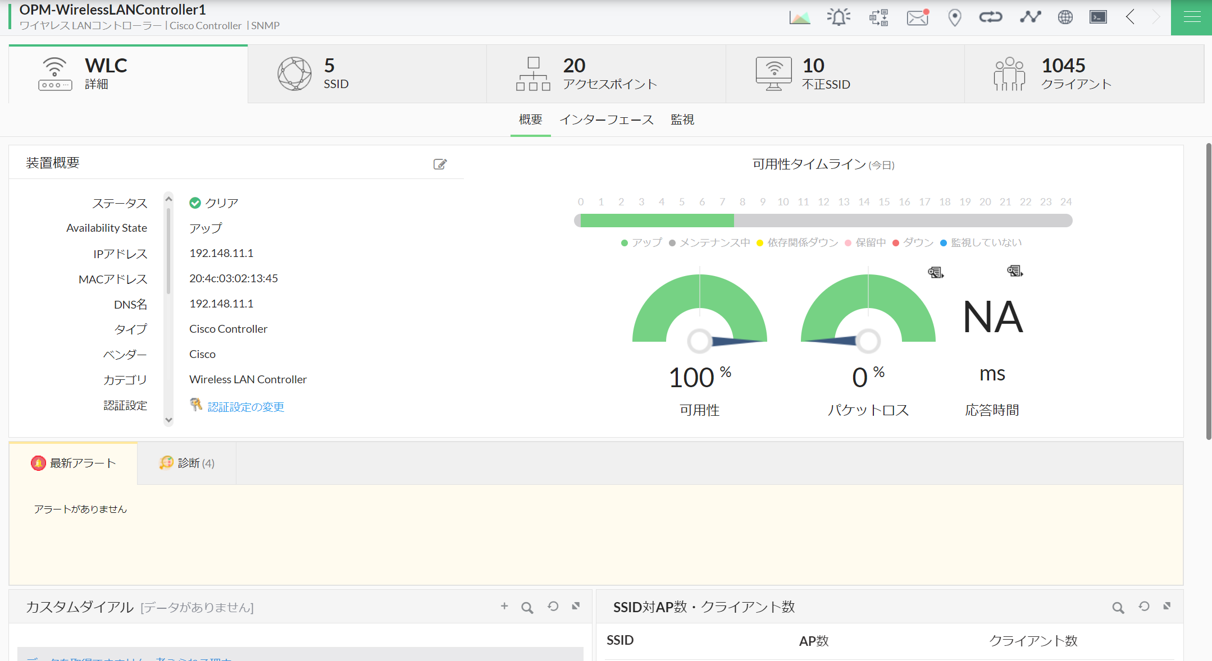Open the mail envelope notification icon
1212x661 pixels.
tap(918, 17)
